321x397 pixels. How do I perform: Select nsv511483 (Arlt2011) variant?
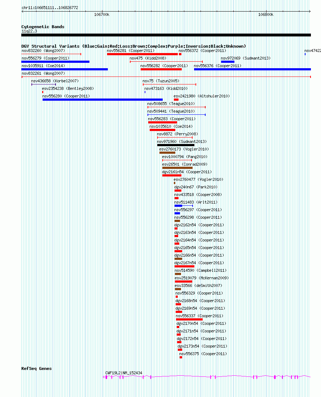(184, 206)
